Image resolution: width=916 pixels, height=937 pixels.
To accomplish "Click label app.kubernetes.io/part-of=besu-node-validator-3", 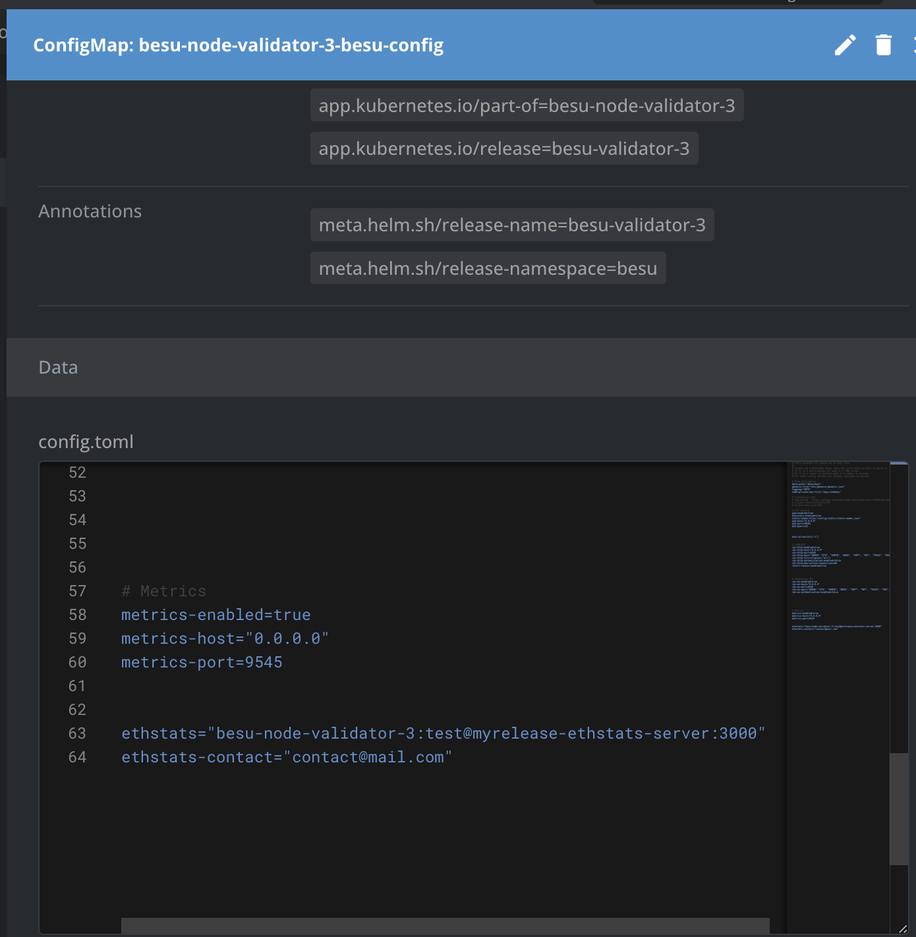I will [x=527, y=105].
